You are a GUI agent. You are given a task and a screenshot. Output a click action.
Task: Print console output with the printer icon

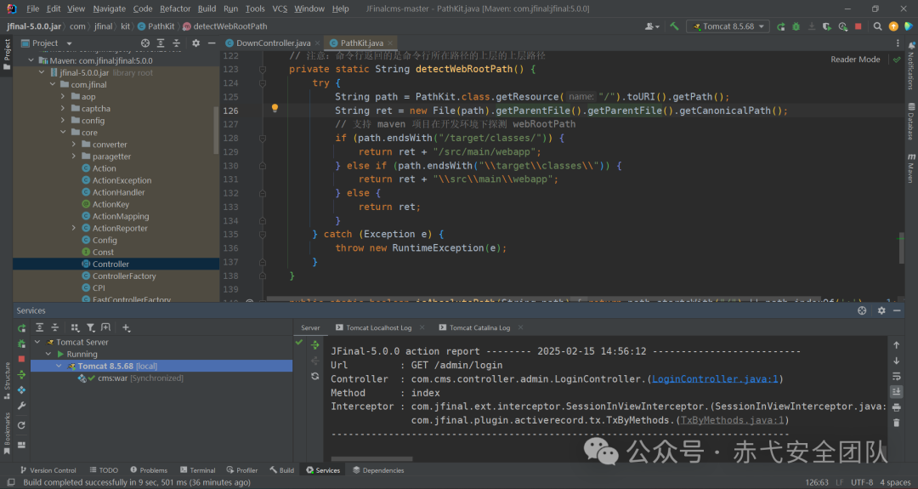click(897, 407)
